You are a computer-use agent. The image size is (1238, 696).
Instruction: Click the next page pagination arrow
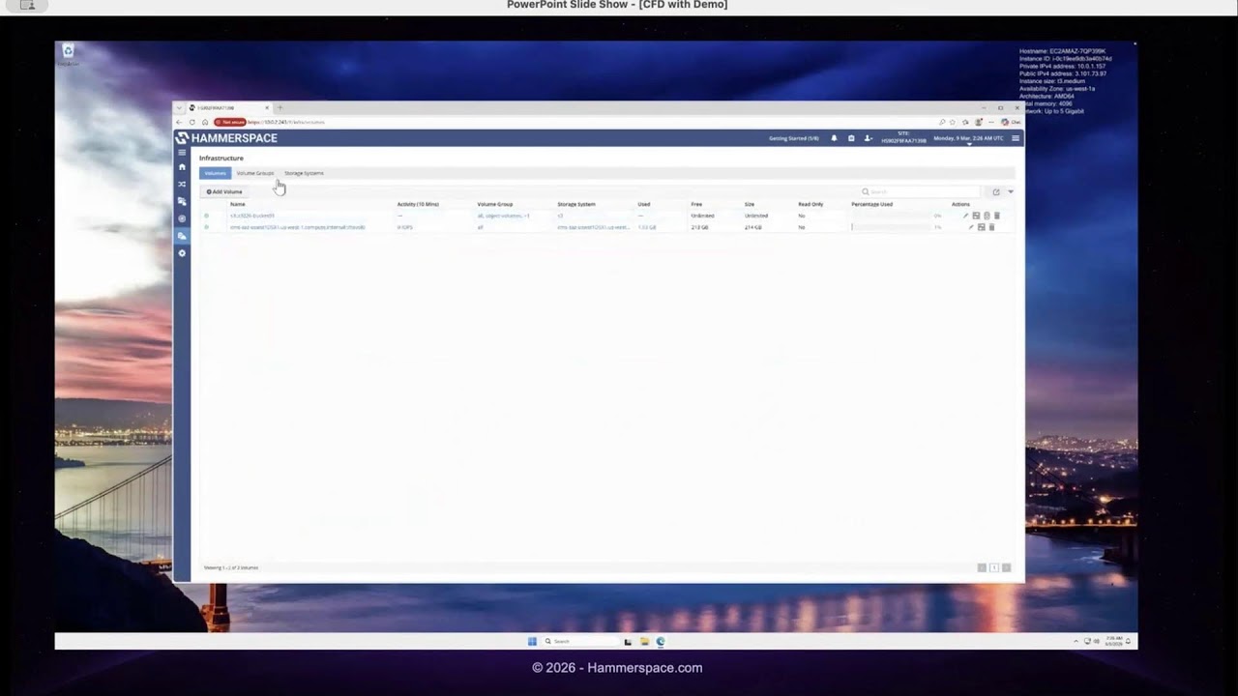pyautogui.click(x=1006, y=567)
